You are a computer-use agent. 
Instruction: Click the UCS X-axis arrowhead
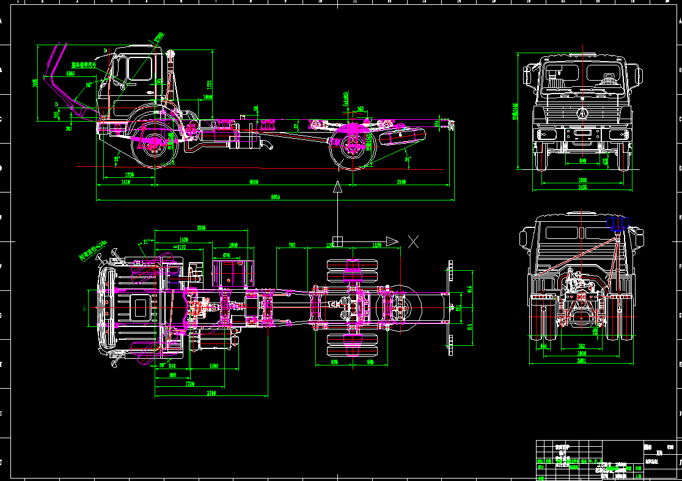[x=392, y=241]
